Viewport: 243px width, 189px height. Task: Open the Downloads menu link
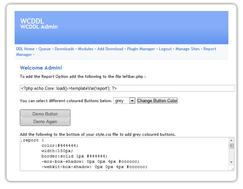(64, 49)
